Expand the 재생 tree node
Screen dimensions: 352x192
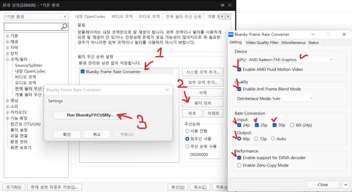[x=8, y=42]
